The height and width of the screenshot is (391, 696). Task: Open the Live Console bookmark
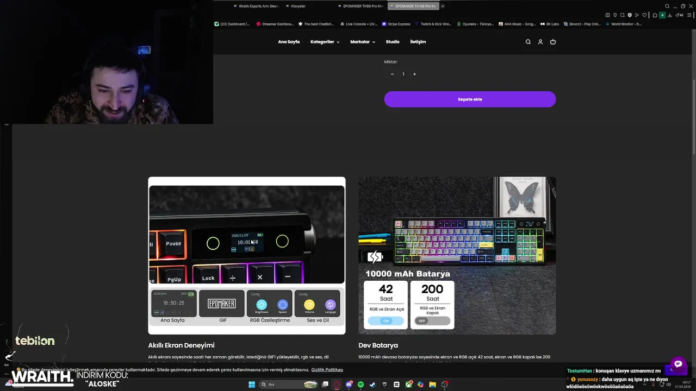click(x=358, y=24)
